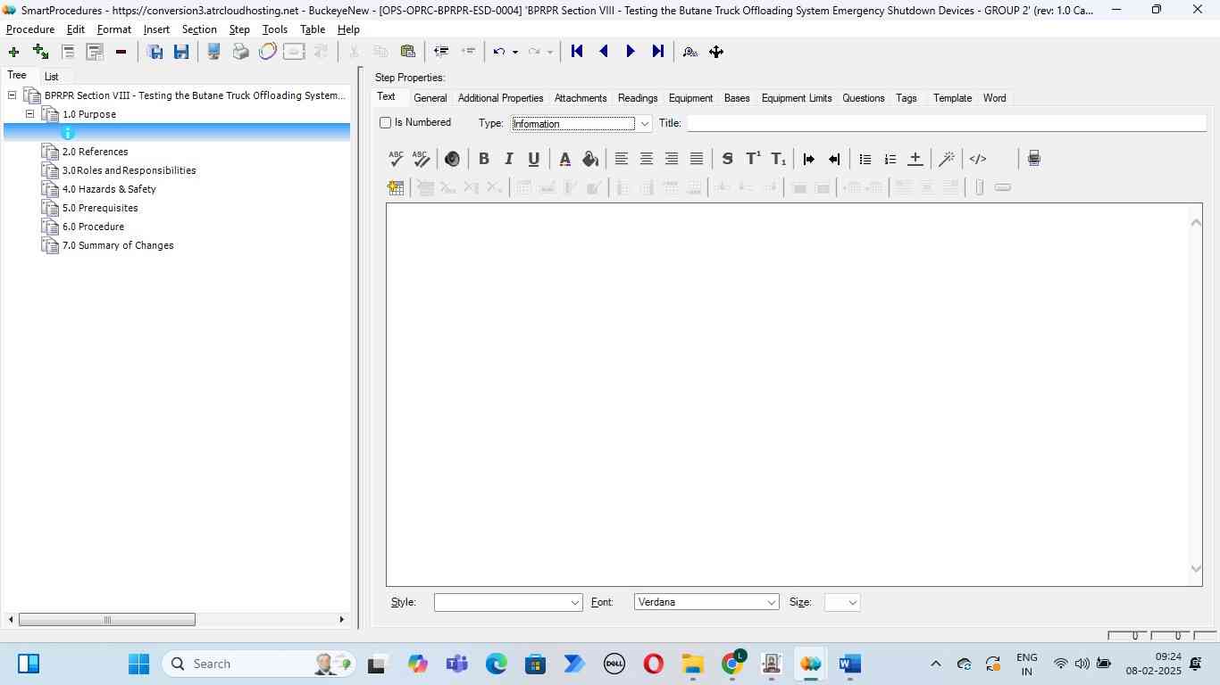Switch to the General tab

[430, 98]
